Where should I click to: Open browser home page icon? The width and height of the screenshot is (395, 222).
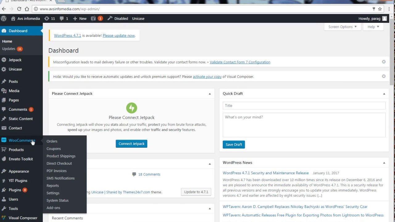click(x=27, y=9)
